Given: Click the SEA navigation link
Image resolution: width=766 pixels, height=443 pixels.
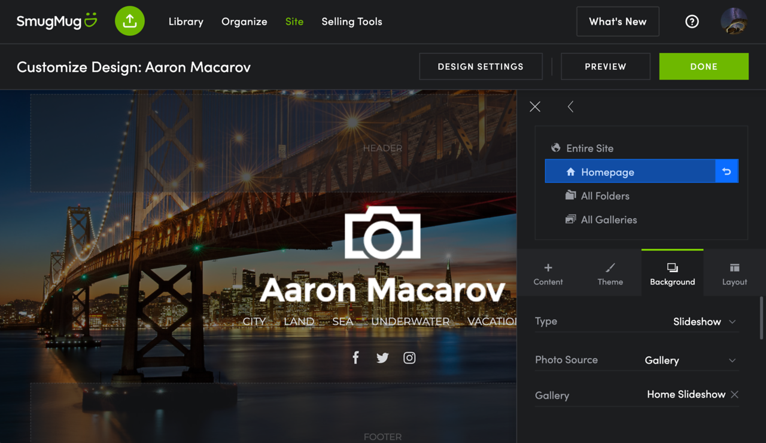Looking at the screenshot, I should tap(342, 322).
